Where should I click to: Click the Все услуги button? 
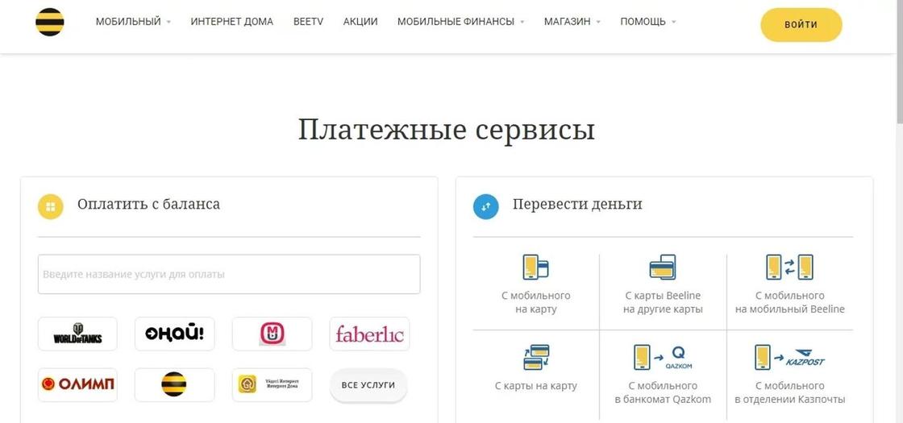point(368,385)
